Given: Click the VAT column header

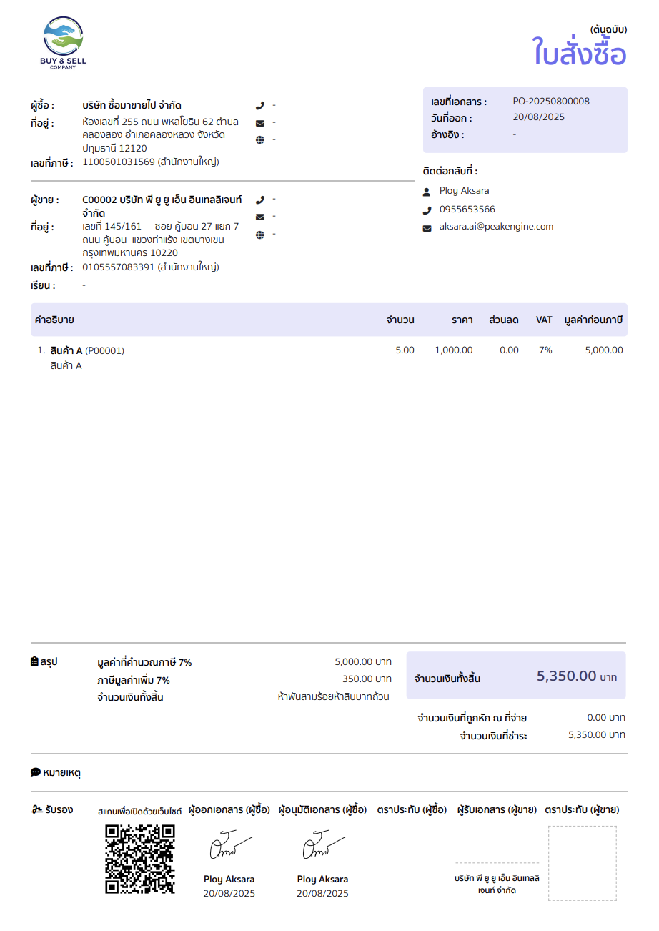Looking at the screenshot, I should 544,320.
